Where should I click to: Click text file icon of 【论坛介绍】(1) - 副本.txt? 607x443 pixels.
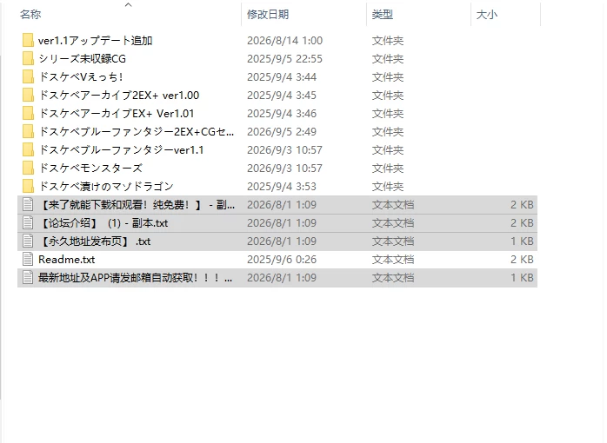[x=28, y=222]
